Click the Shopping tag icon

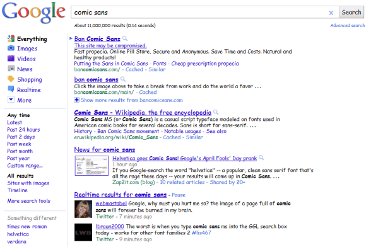click(11, 79)
